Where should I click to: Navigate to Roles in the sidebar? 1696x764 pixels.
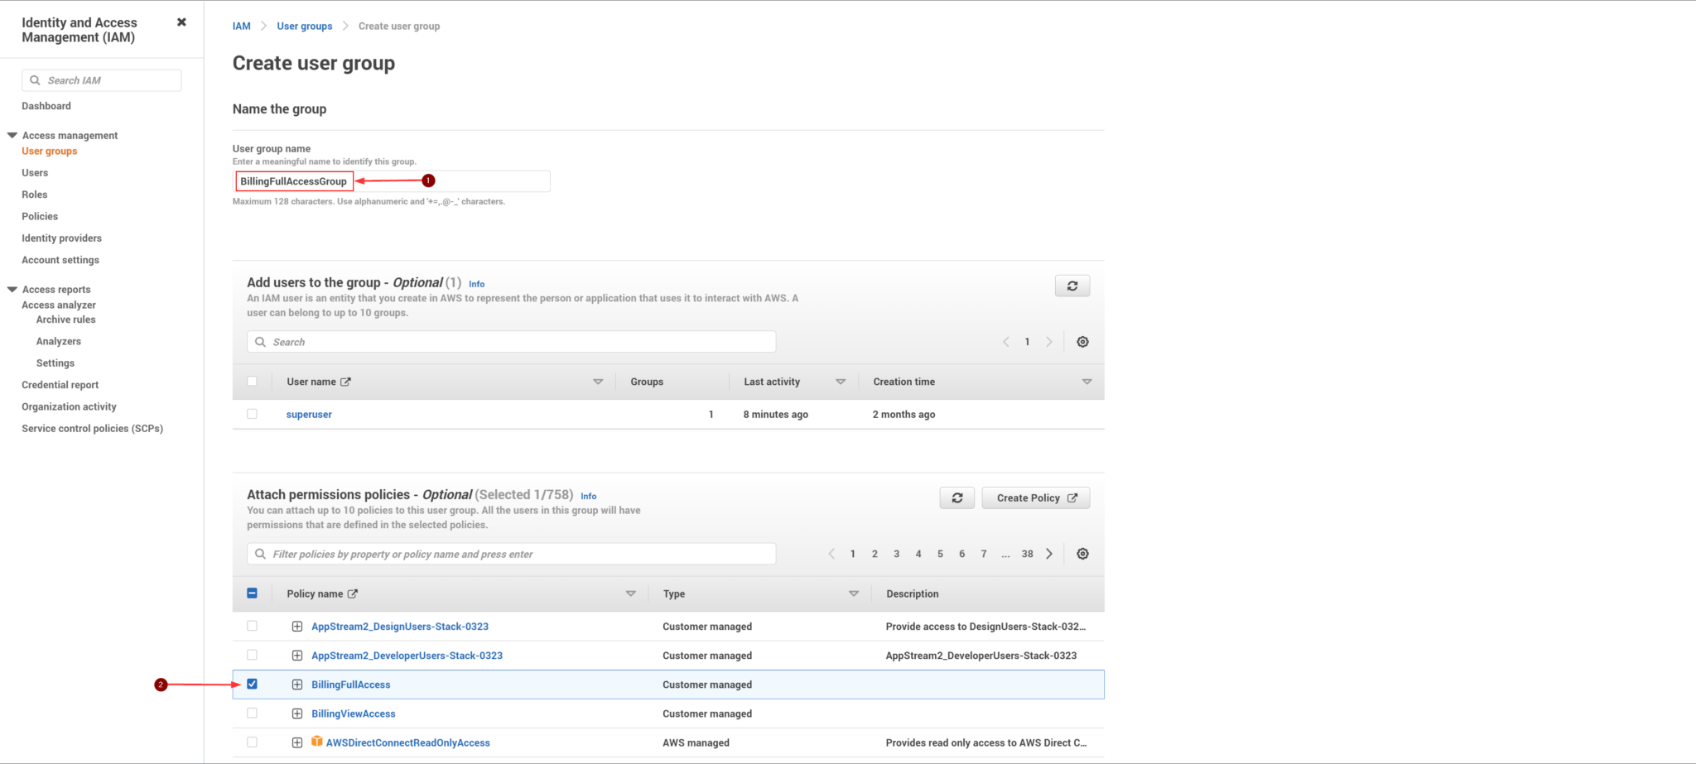(x=35, y=194)
